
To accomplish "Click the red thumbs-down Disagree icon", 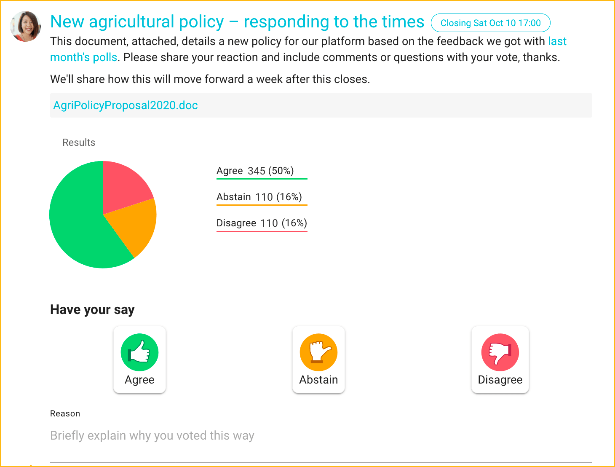I will point(500,352).
